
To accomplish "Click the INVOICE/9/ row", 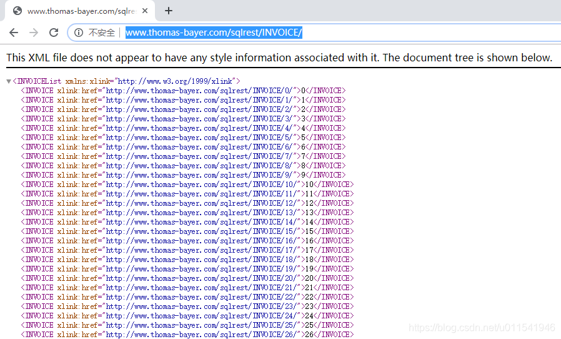I will (x=183, y=175).
